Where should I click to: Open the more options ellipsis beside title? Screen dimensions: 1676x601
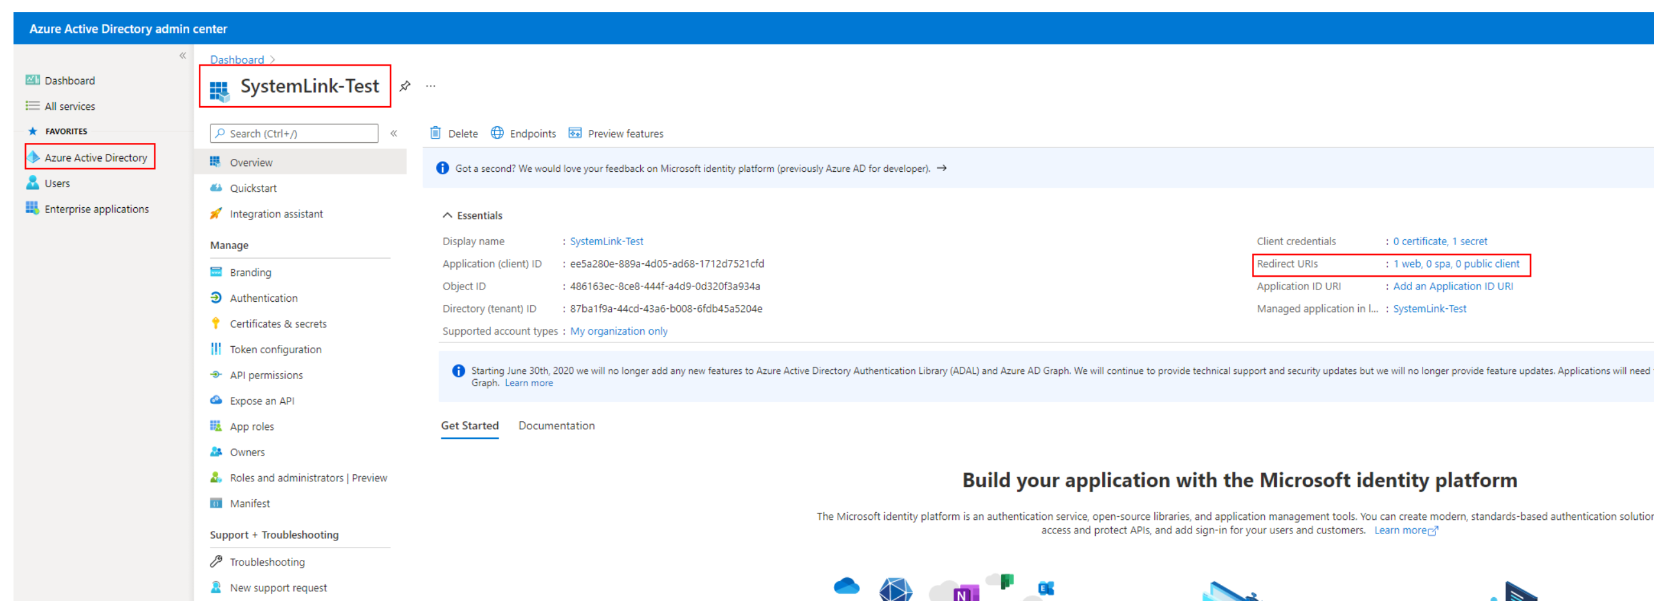(430, 86)
